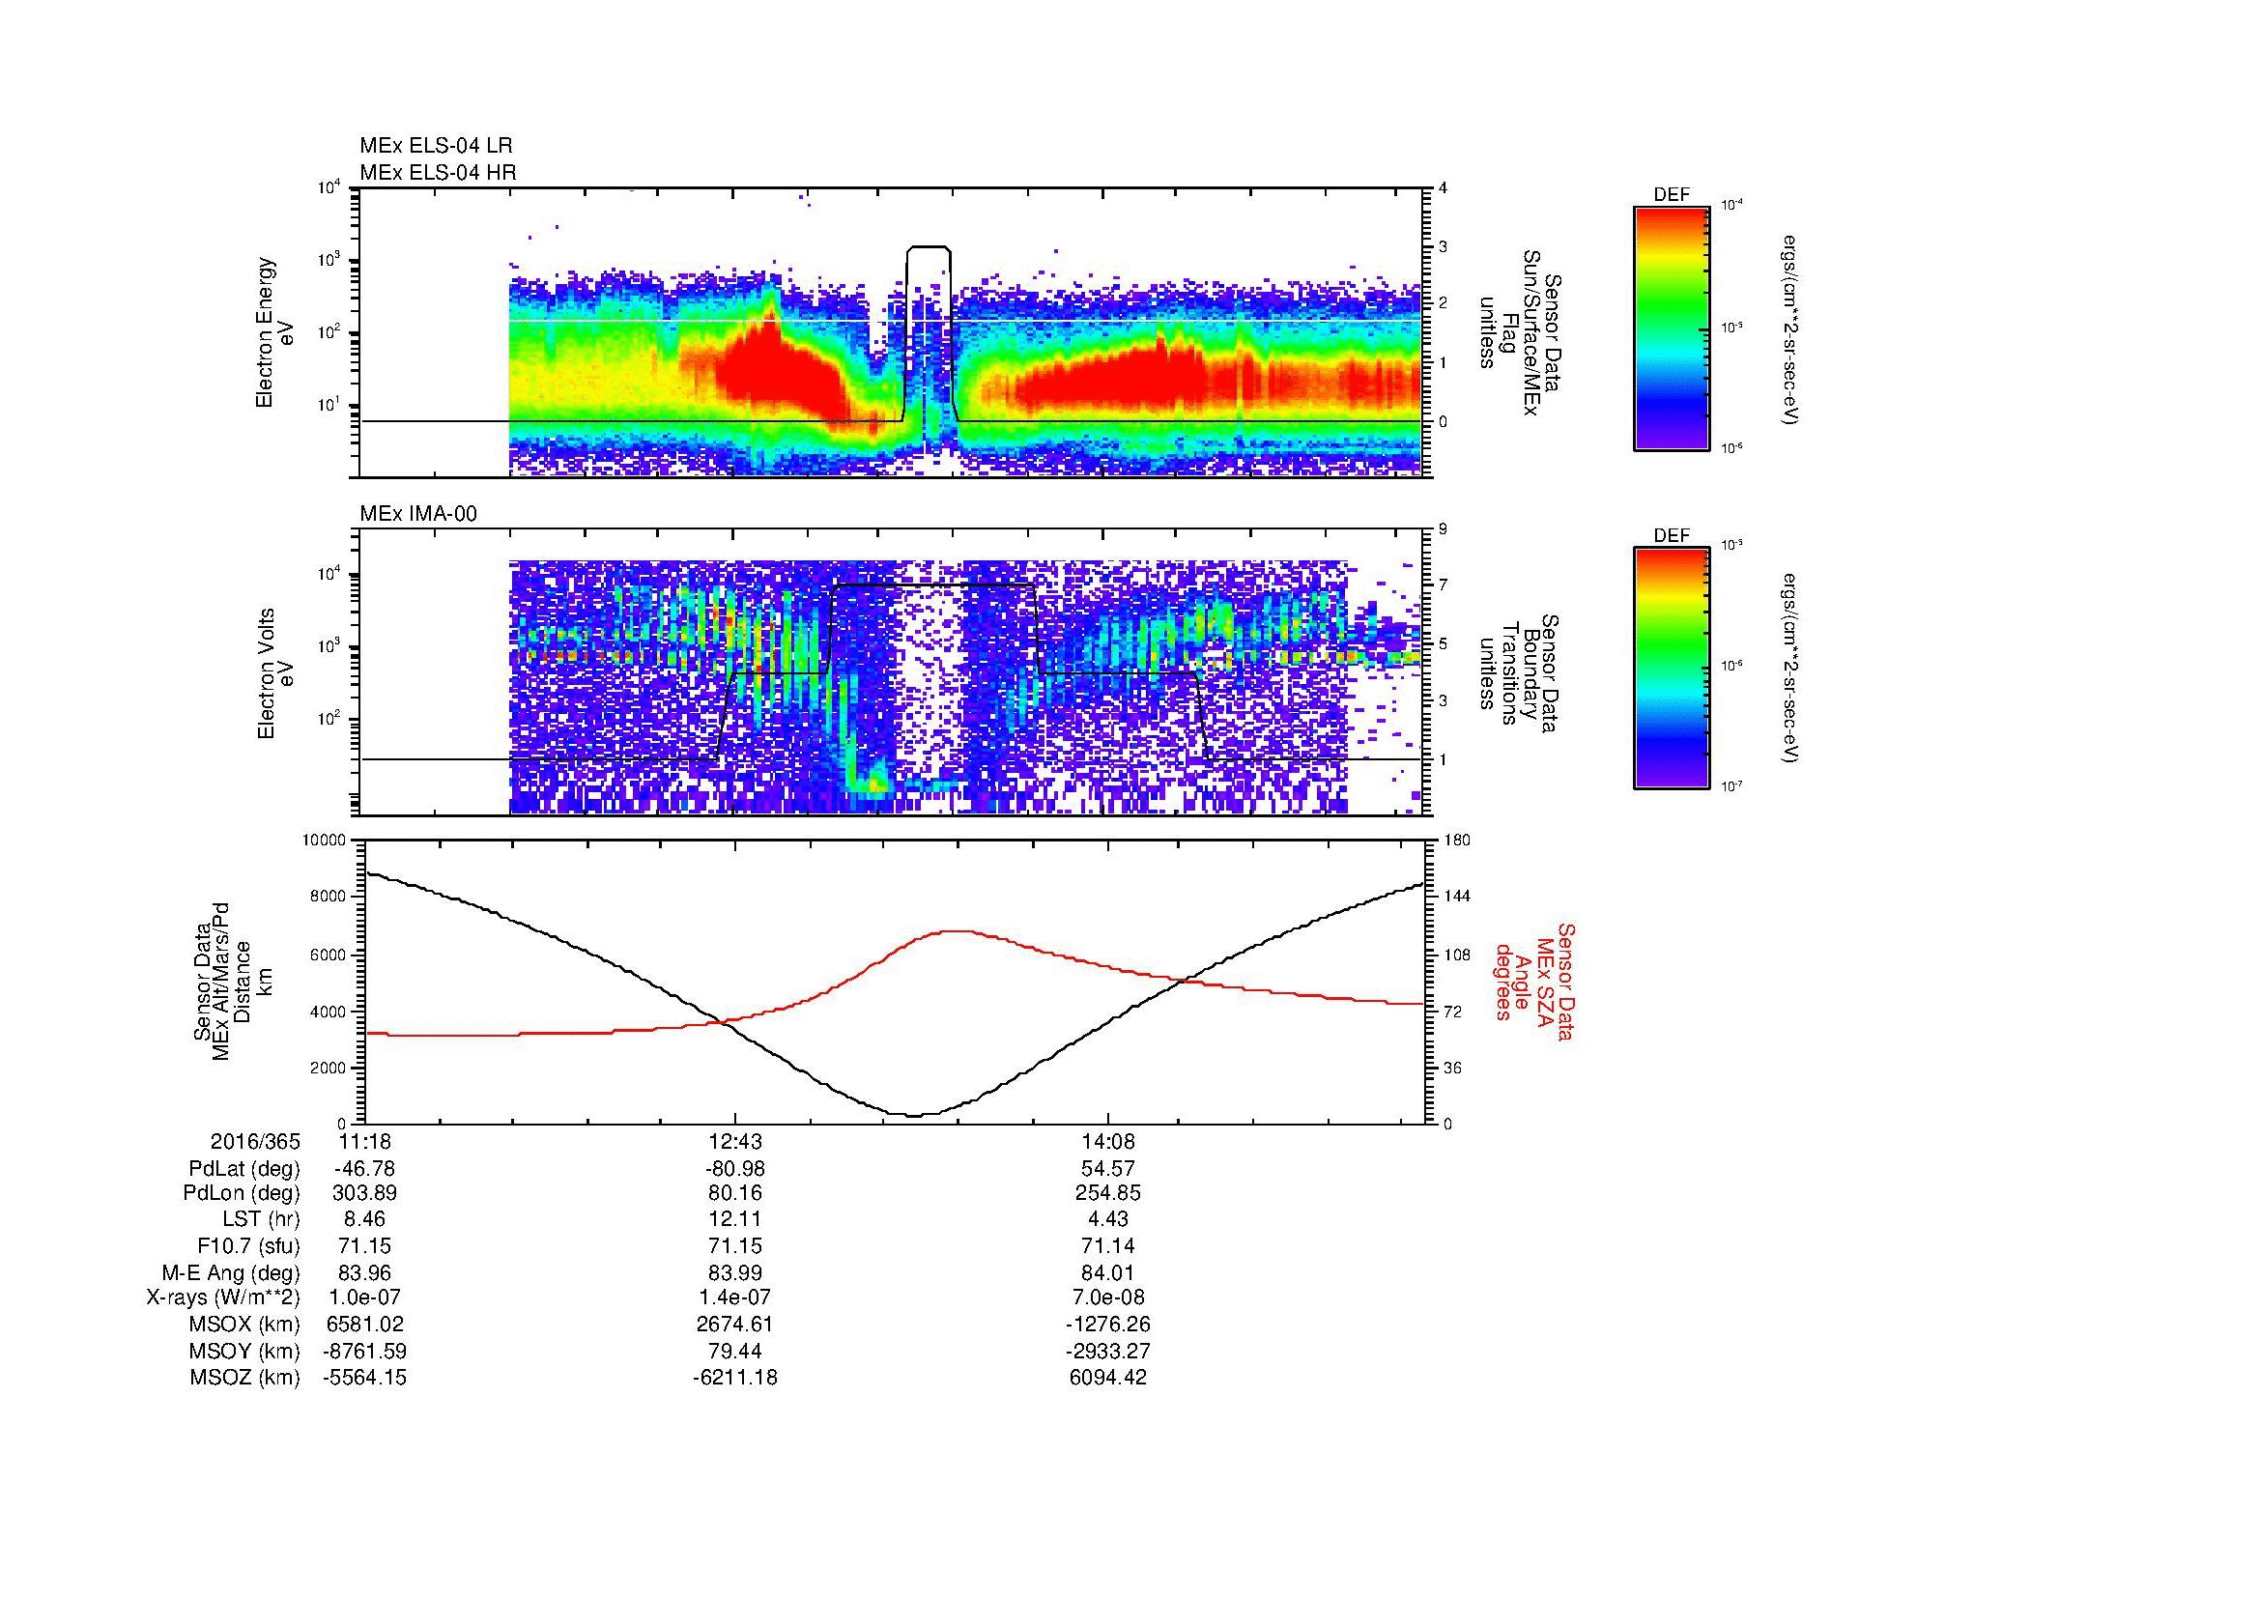Click the SZA axis value '180'

[x=1456, y=841]
